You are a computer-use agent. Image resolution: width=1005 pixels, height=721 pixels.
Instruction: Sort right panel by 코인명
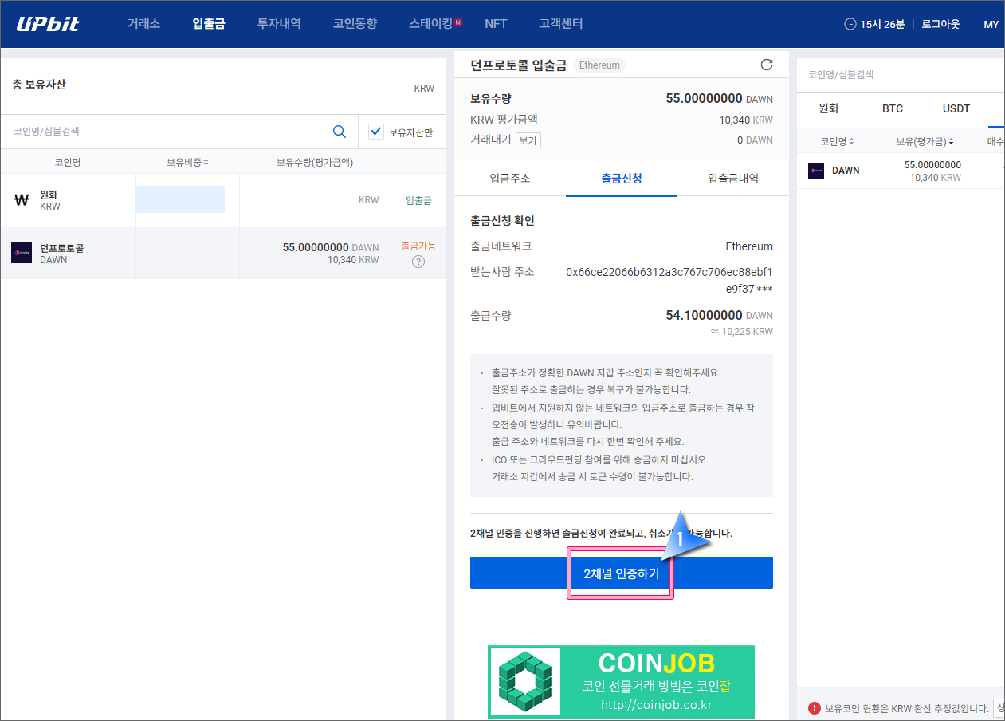pyautogui.click(x=838, y=141)
